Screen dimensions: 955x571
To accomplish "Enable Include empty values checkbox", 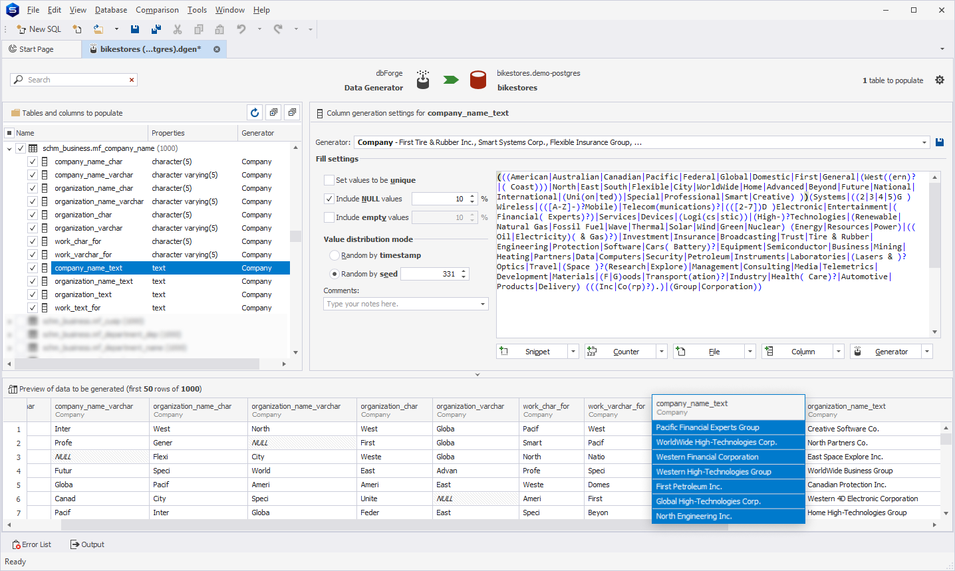I will 329,217.
